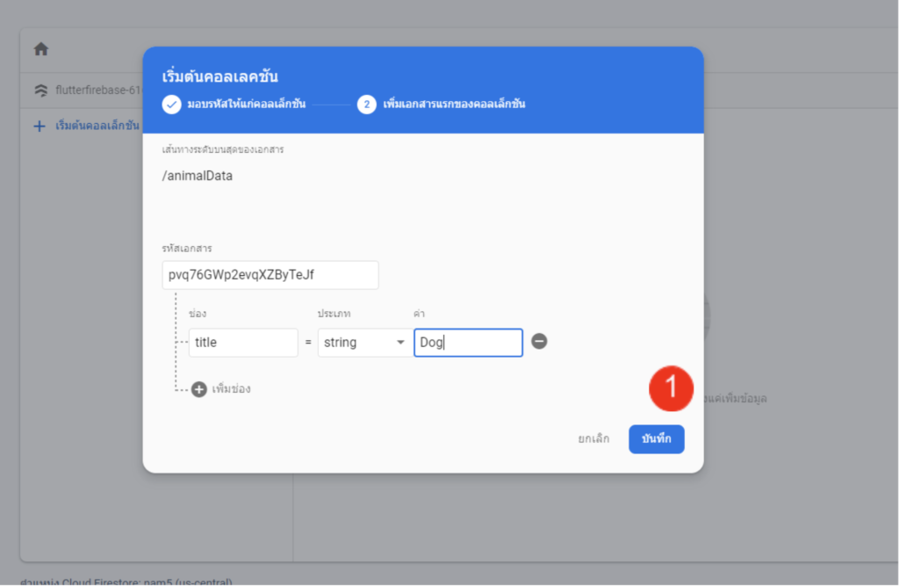Open the field type dropdown showing string

tap(363, 342)
